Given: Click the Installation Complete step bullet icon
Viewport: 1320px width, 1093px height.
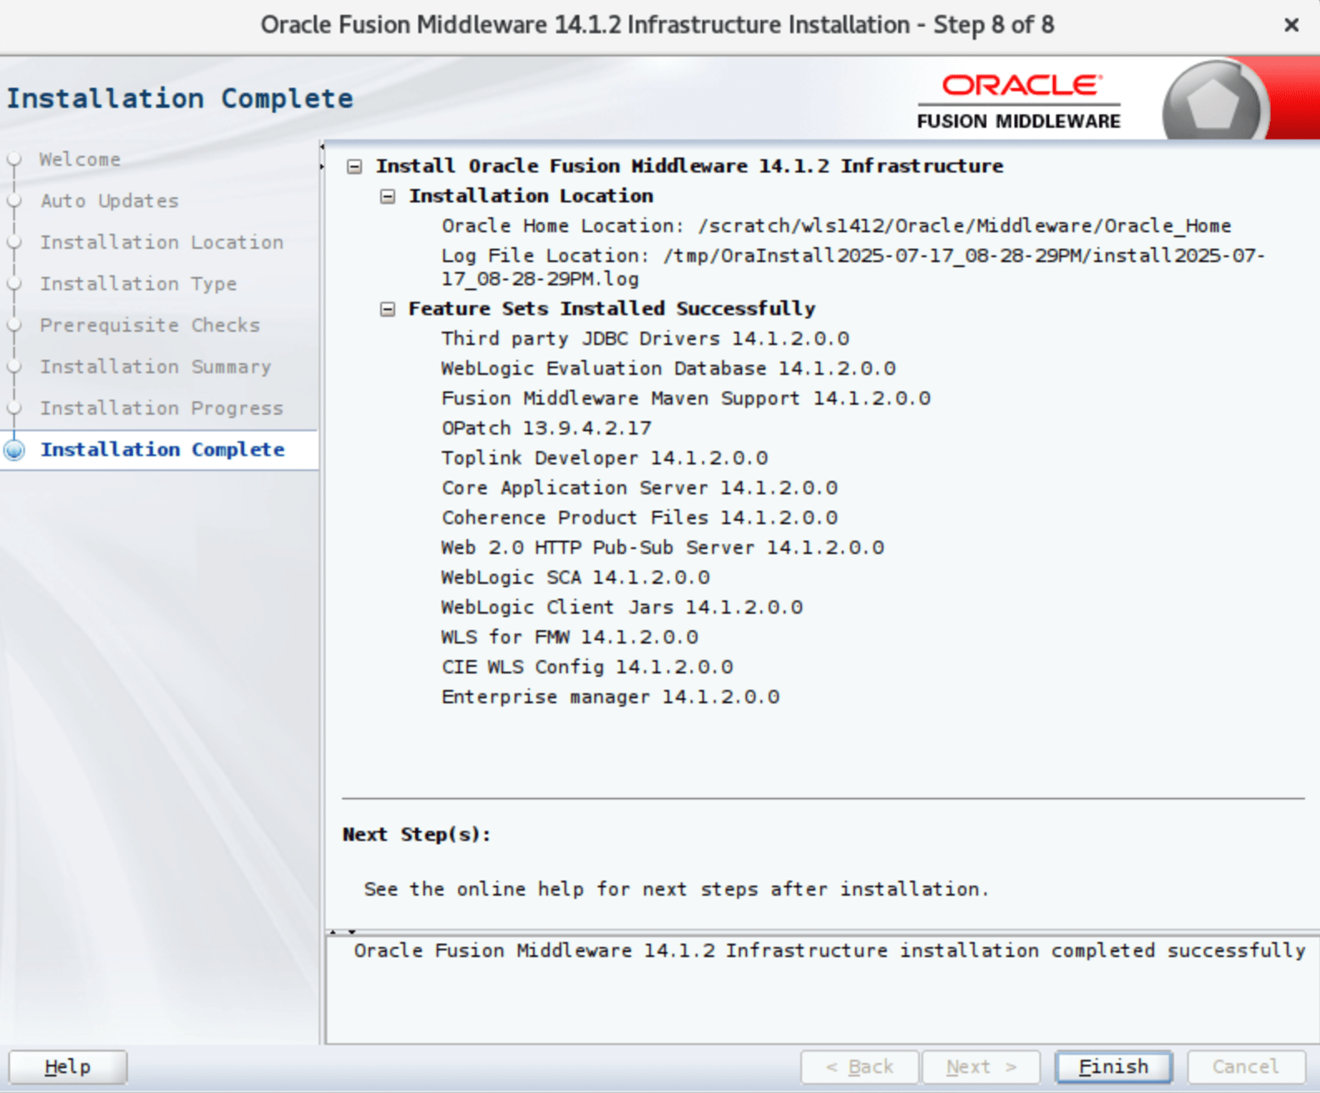Looking at the screenshot, I should [x=14, y=450].
